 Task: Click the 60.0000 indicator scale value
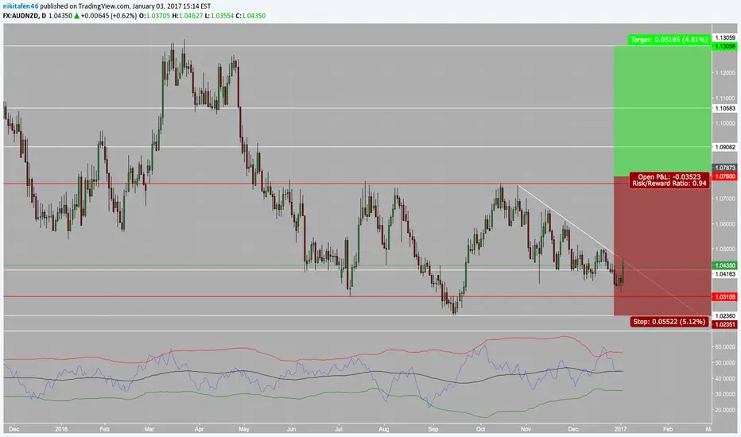click(x=725, y=346)
